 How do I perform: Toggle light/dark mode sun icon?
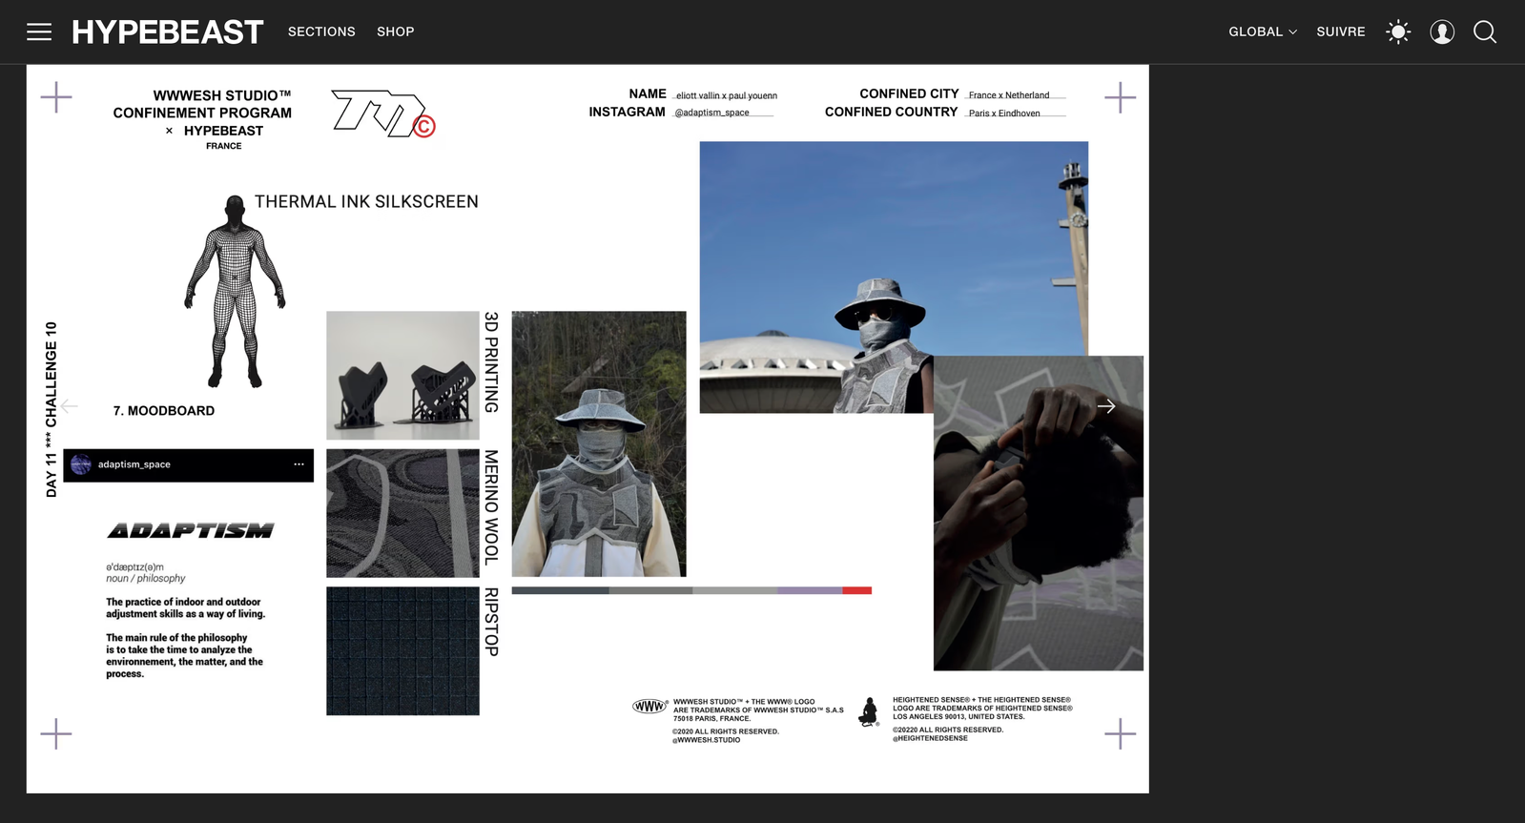(x=1398, y=31)
